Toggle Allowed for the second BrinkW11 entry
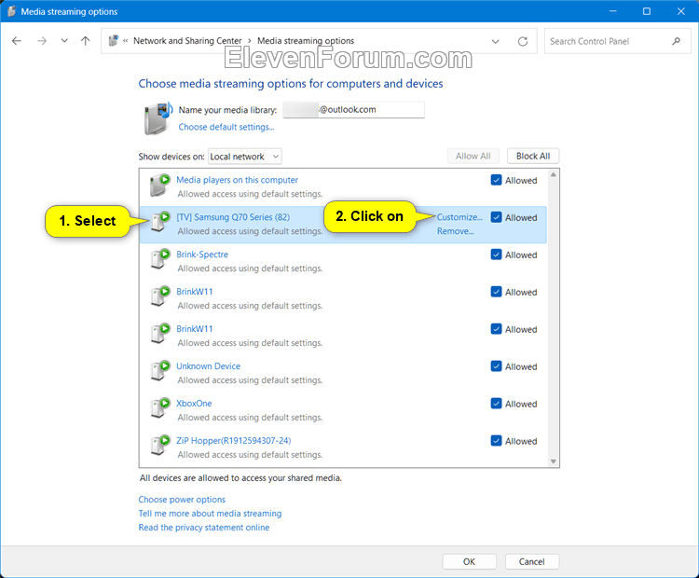699x578 pixels. click(x=496, y=329)
